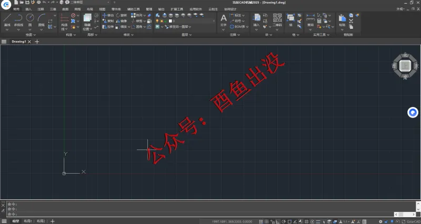Add a new drawing tab with plus button

37,41
